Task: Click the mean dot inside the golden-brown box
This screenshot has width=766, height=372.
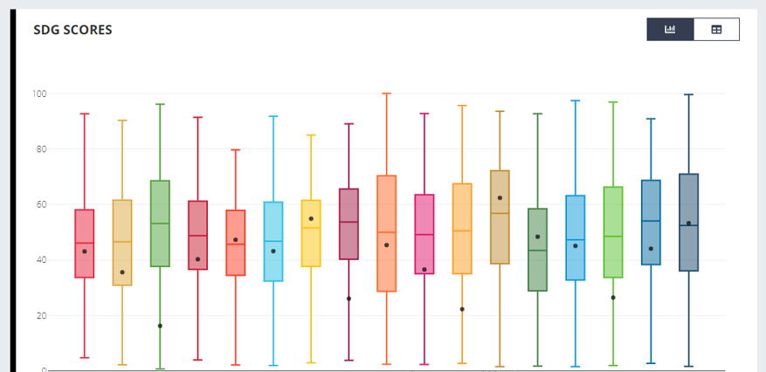Action: [500, 198]
